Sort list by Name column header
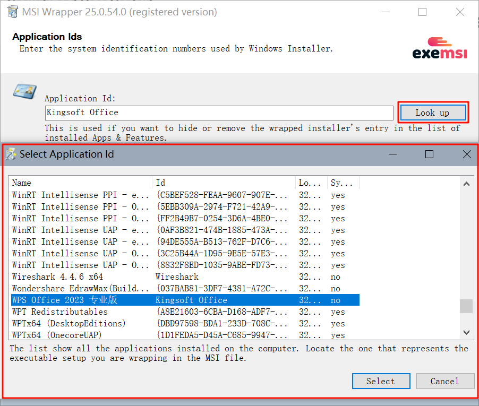Screen dimensions: 479x406 (x=80, y=183)
